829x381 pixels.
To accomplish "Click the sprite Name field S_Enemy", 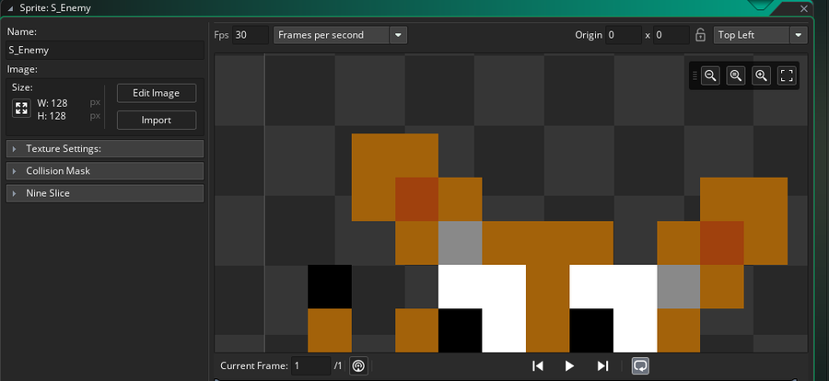I will coord(105,51).
